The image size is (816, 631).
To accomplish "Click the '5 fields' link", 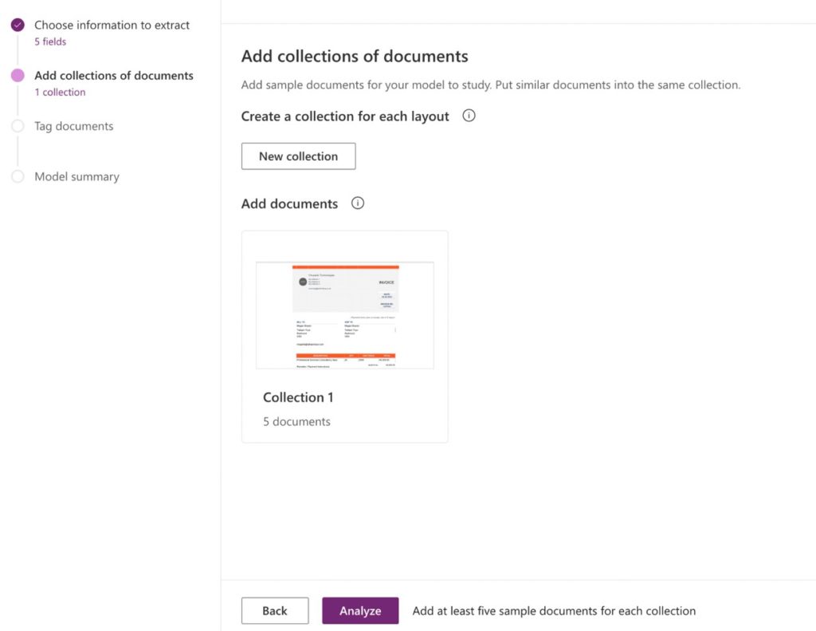I will 50,41.
